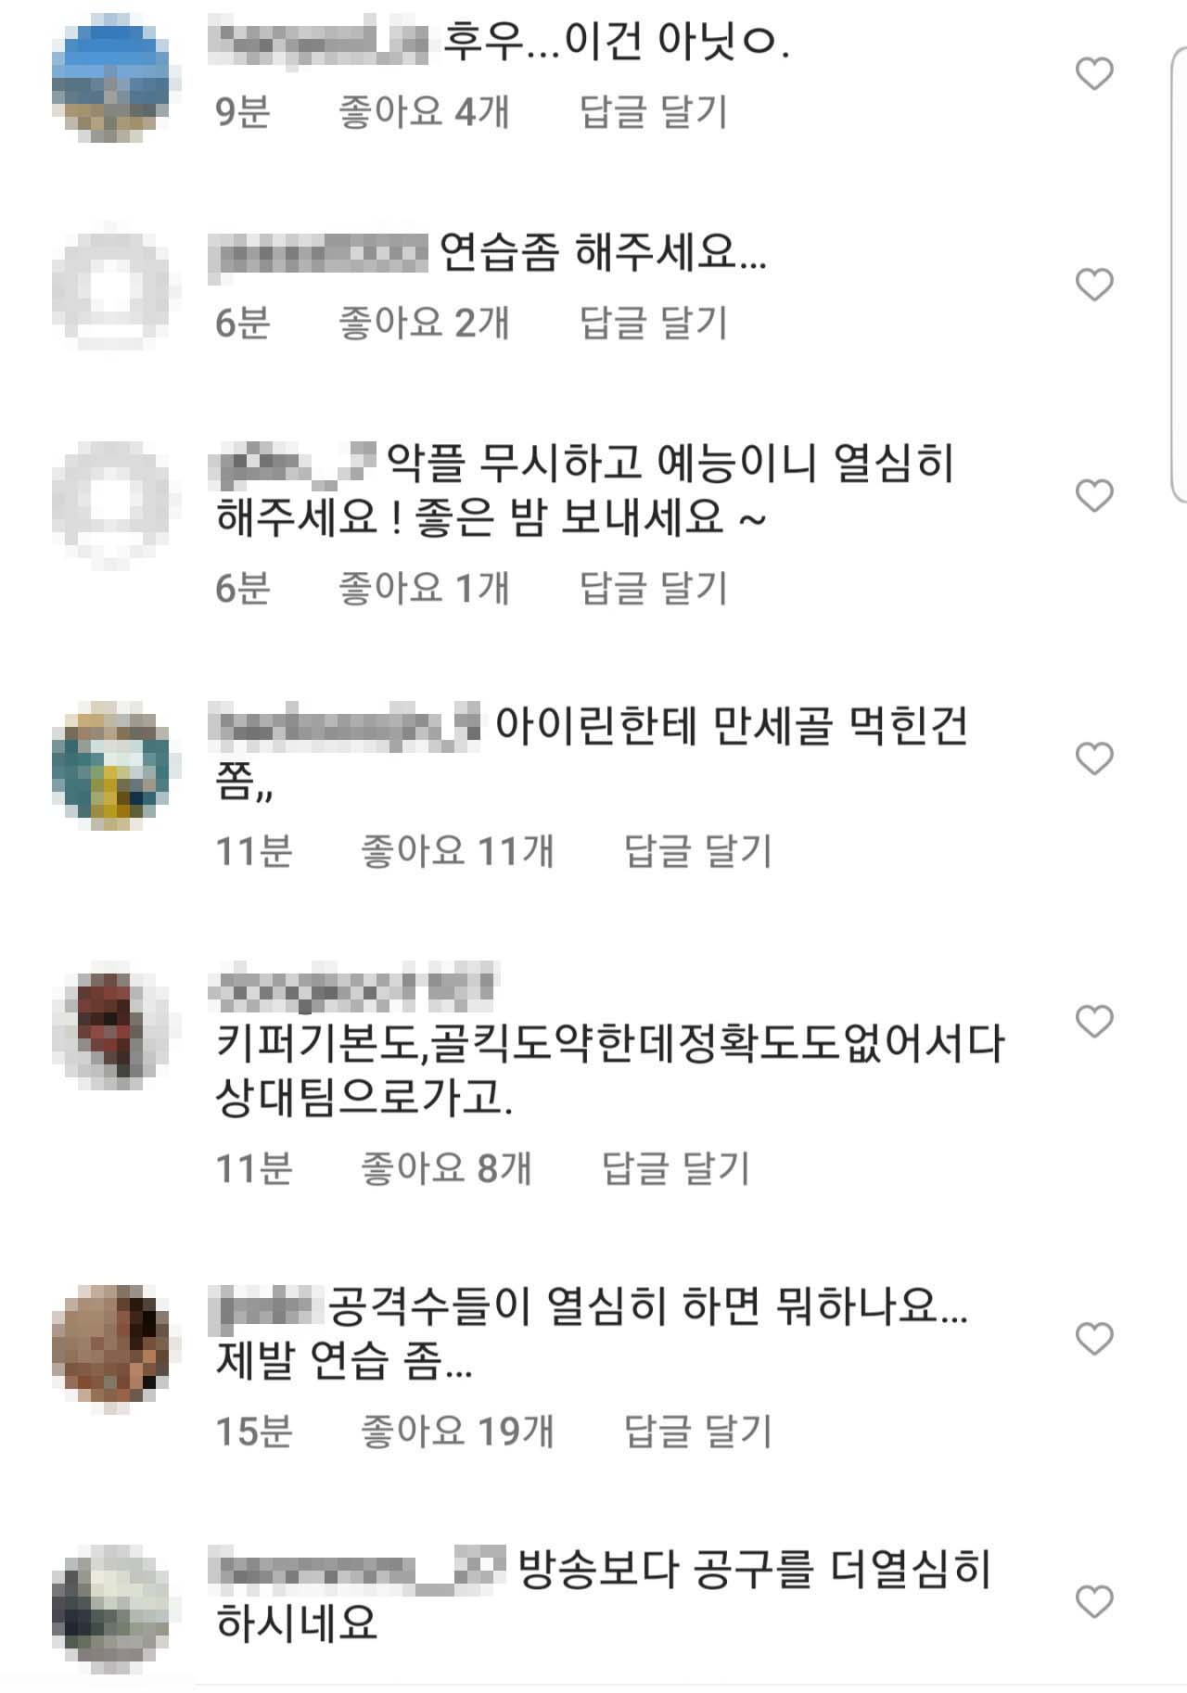The height and width of the screenshot is (1693, 1187).
Task: View likes '좋아요 19개' on comment
Action: coord(457,1432)
